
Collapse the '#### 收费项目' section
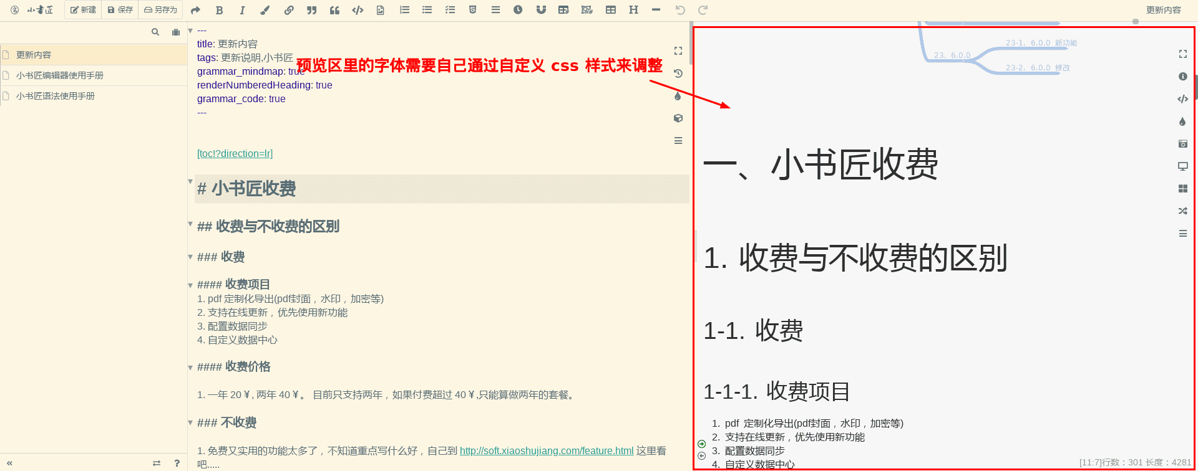pos(190,285)
